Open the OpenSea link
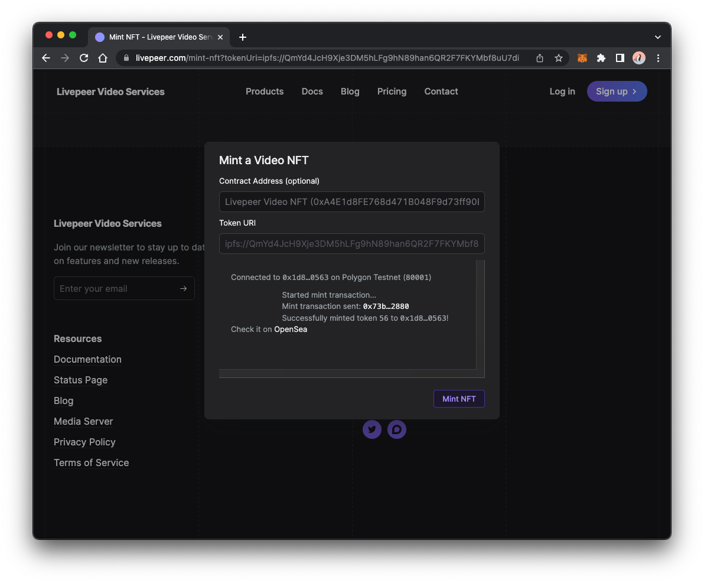The height and width of the screenshot is (583, 704). [x=291, y=329]
